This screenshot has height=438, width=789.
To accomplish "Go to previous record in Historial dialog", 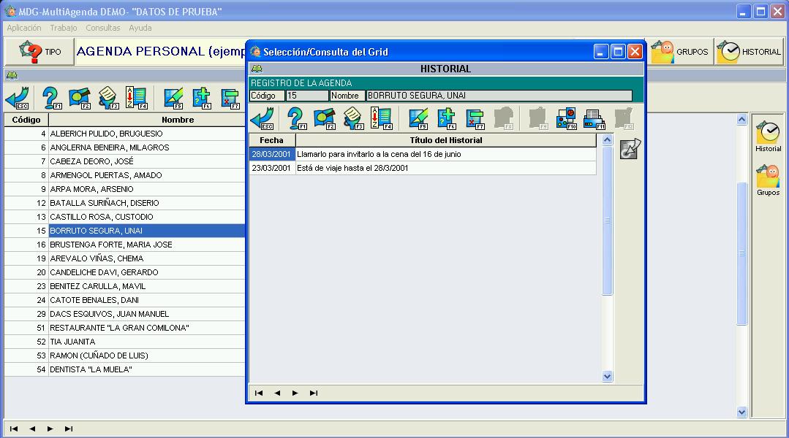I will pyautogui.click(x=276, y=393).
